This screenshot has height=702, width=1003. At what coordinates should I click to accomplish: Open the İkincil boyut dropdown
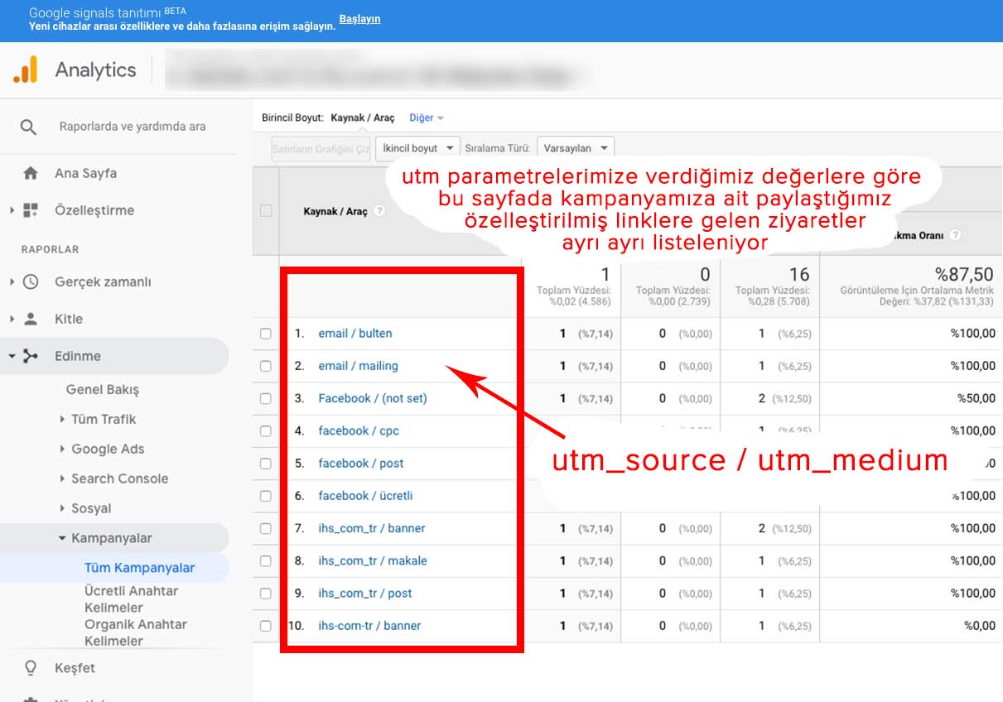[x=417, y=148]
